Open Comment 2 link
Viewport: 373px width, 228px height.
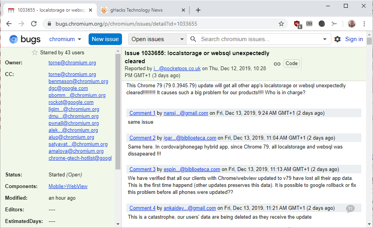[142, 138]
